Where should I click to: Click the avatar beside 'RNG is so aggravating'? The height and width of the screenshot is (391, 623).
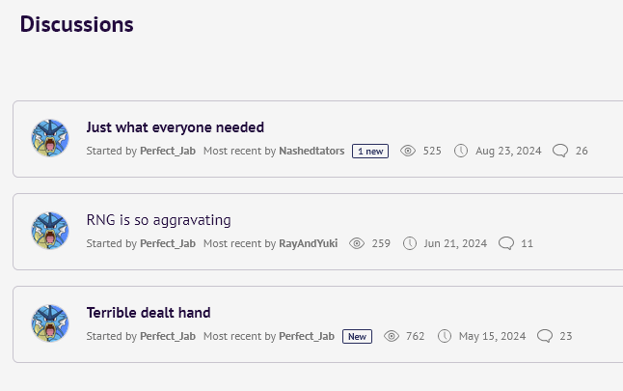click(50, 231)
